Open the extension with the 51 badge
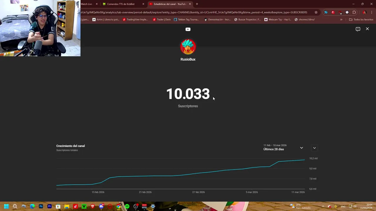This screenshot has height=211, width=376. pyautogui.click(x=340, y=13)
